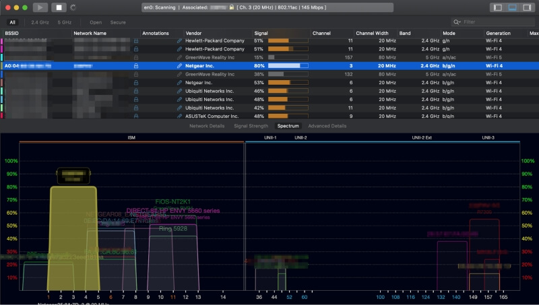Image resolution: width=539 pixels, height=305 pixels.
Task: Select the All filter
Action: [12, 22]
